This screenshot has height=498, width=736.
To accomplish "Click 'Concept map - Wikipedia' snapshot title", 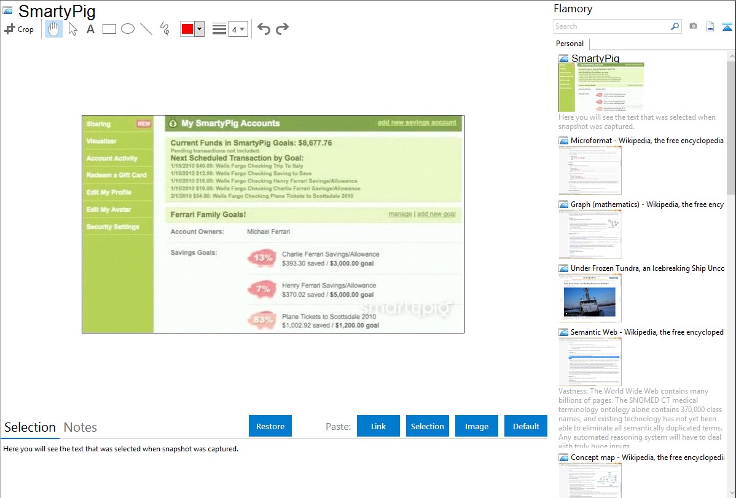I will tap(648, 457).
